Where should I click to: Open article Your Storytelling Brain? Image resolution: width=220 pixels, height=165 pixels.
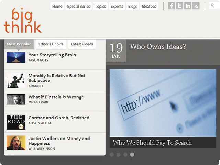[52, 55]
